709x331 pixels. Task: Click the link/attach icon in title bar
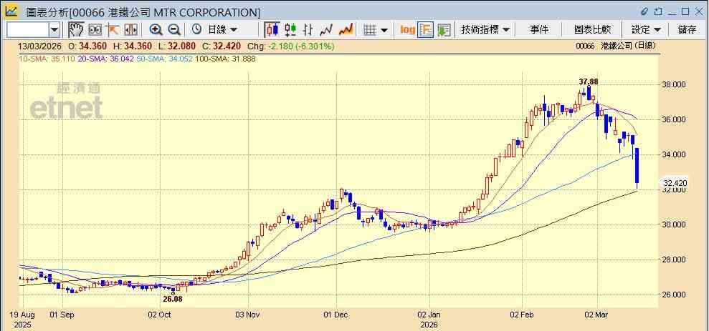point(644,11)
